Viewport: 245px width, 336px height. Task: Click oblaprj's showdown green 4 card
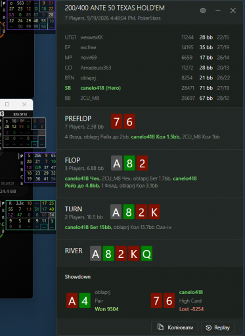point(85,301)
